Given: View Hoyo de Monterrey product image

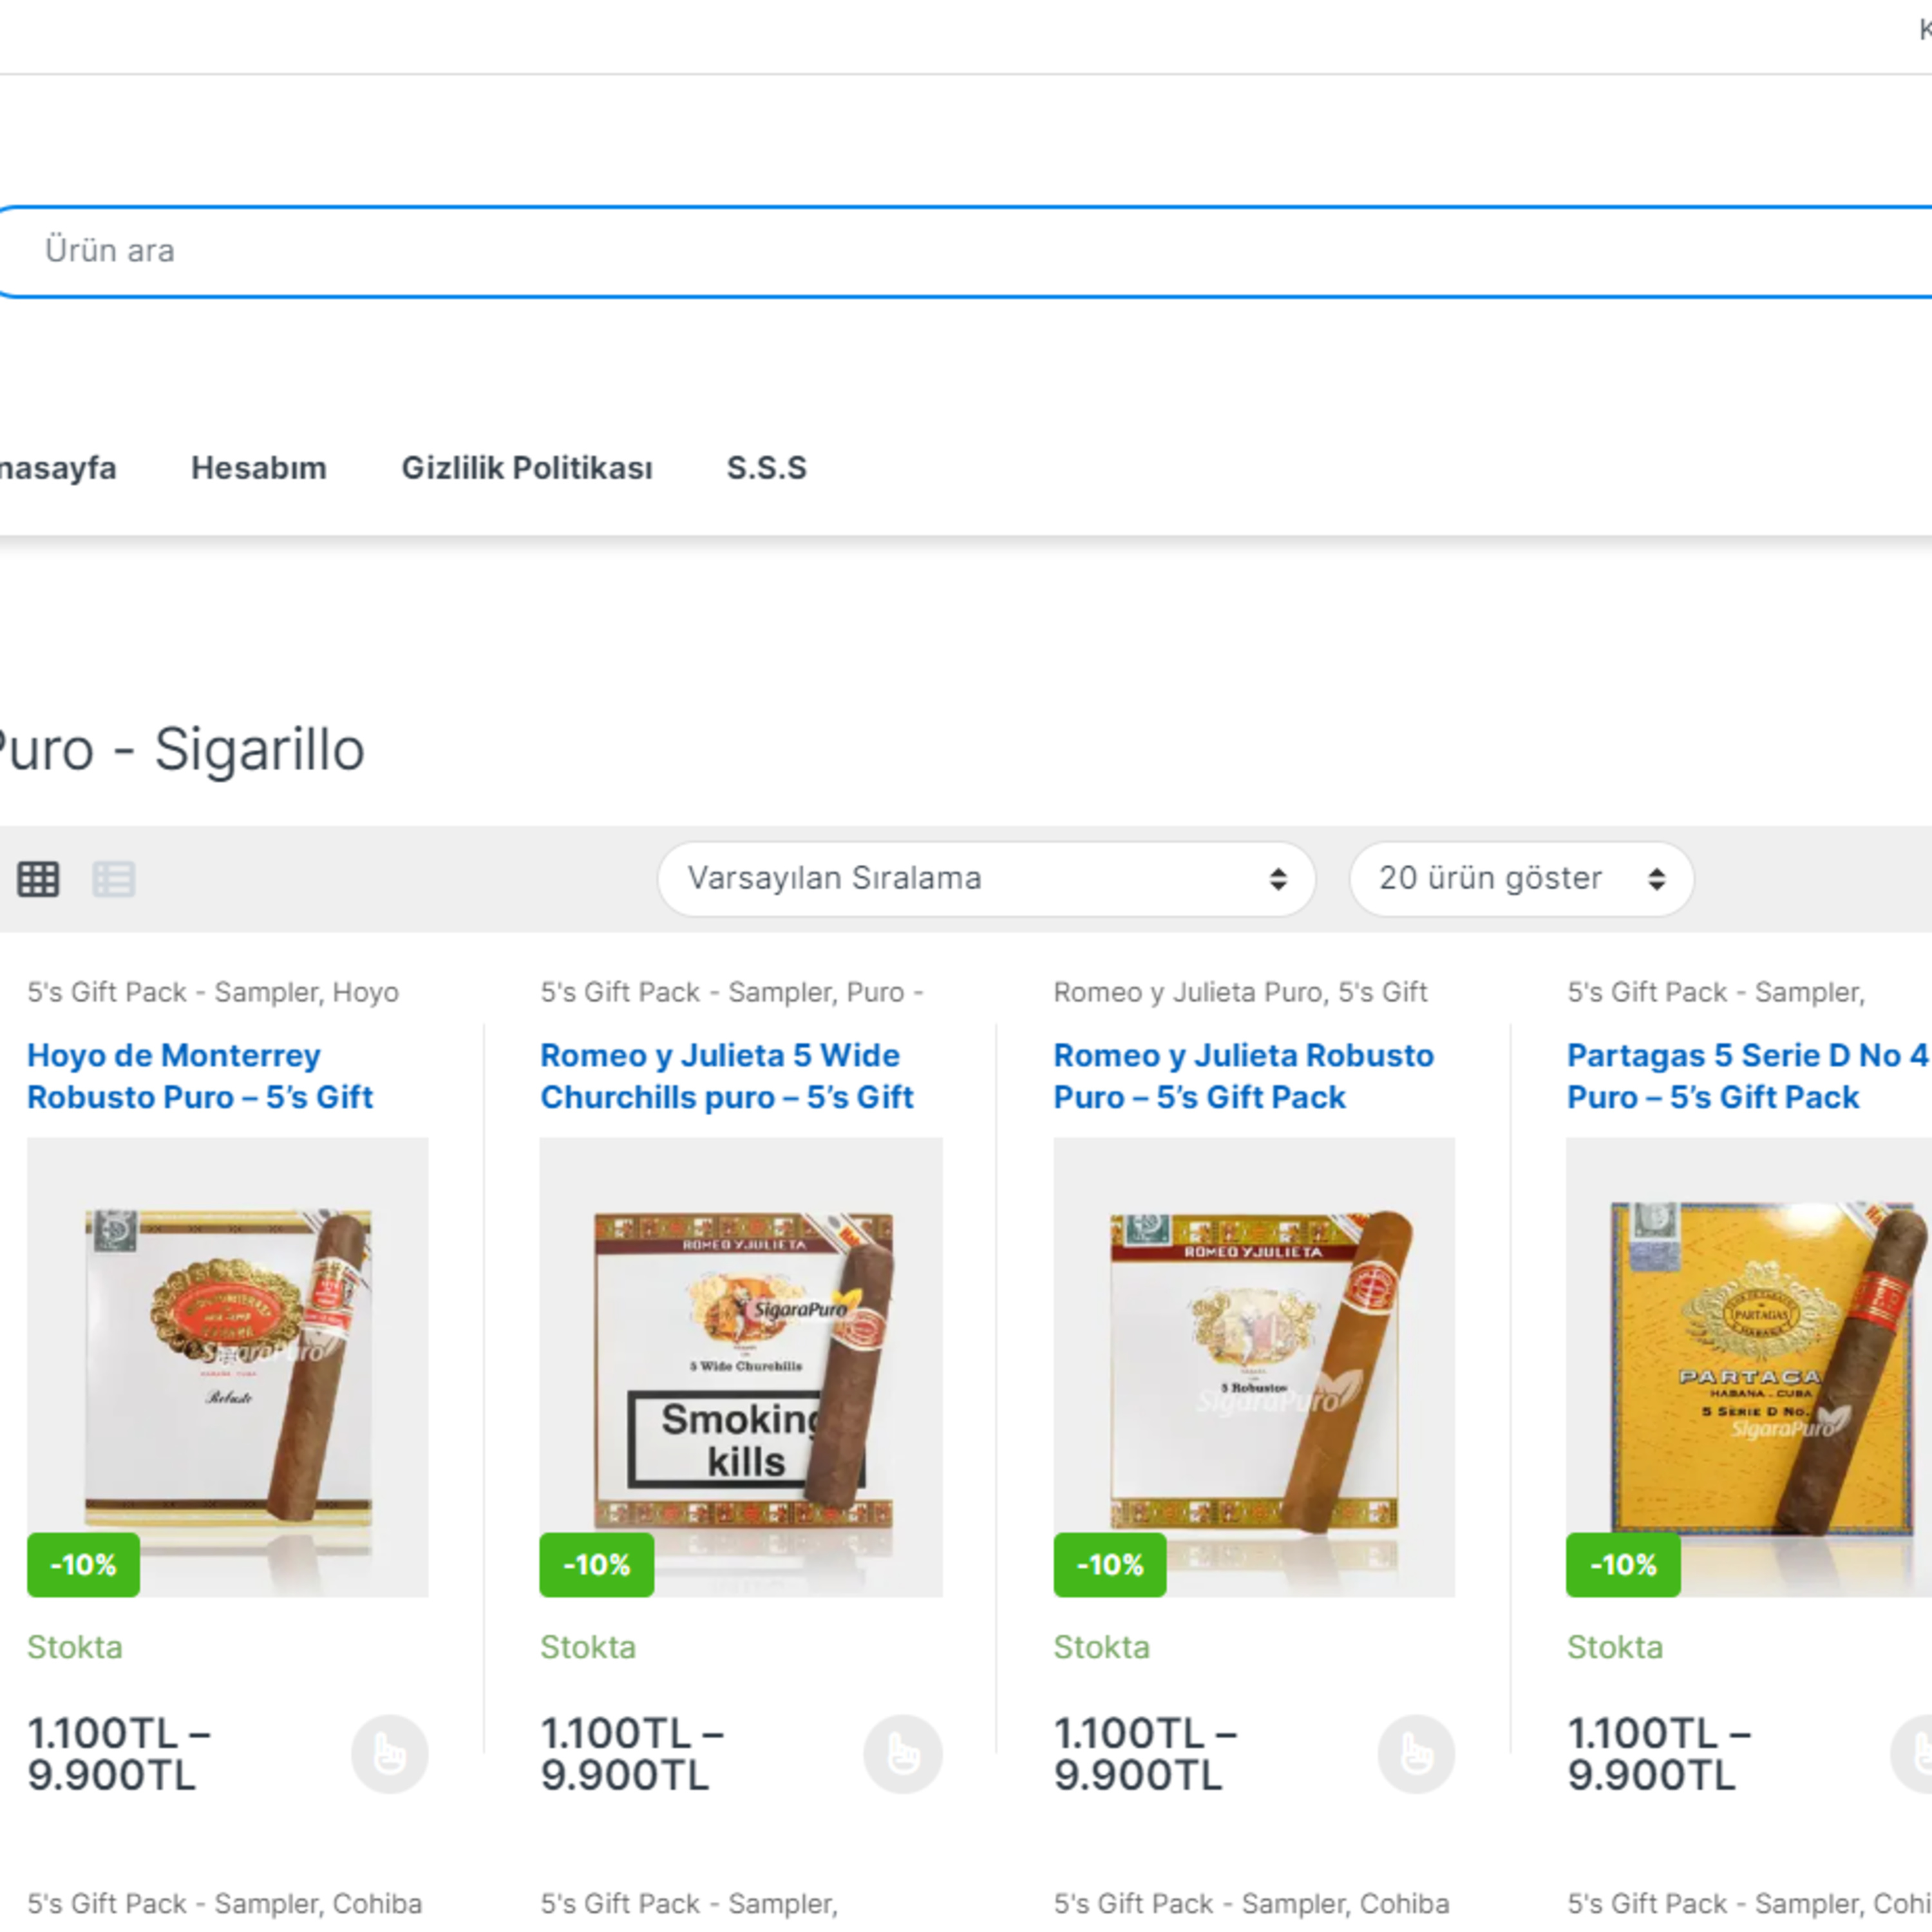Looking at the screenshot, I should click(x=228, y=1366).
